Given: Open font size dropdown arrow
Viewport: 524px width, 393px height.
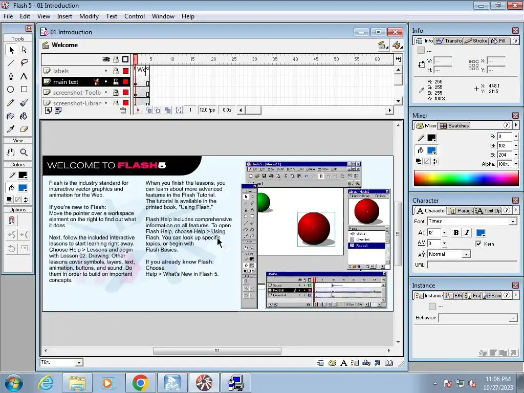Looking at the screenshot, I should click(x=444, y=233).
